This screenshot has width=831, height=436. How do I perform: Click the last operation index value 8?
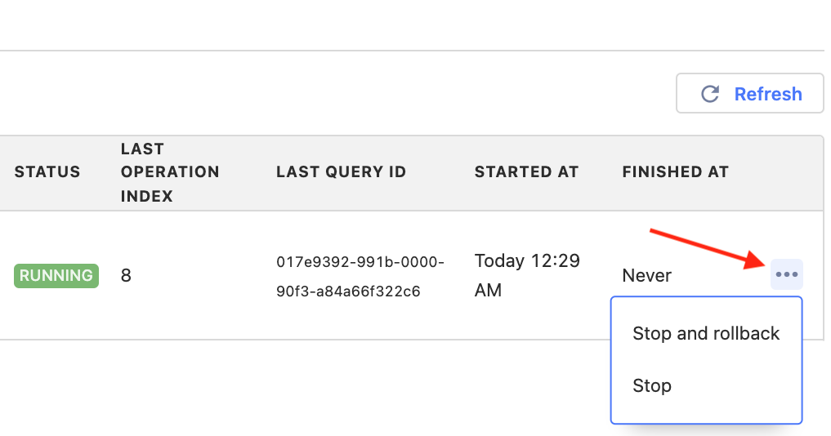[126, 276]
